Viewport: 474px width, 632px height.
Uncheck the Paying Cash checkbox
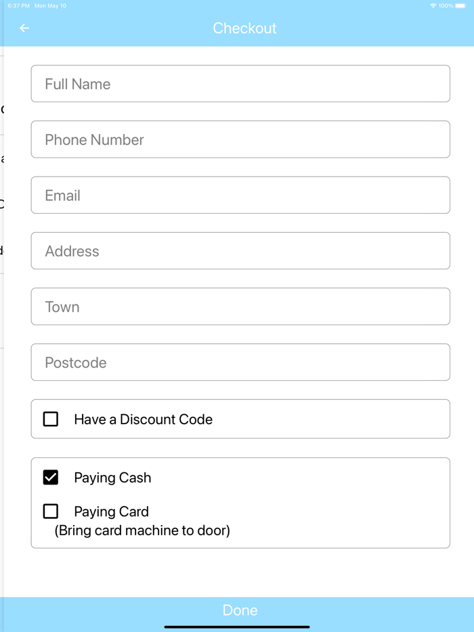tap(51, 478)
